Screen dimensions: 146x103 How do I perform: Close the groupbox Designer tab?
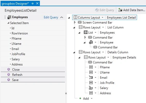(x=37, y=3)
